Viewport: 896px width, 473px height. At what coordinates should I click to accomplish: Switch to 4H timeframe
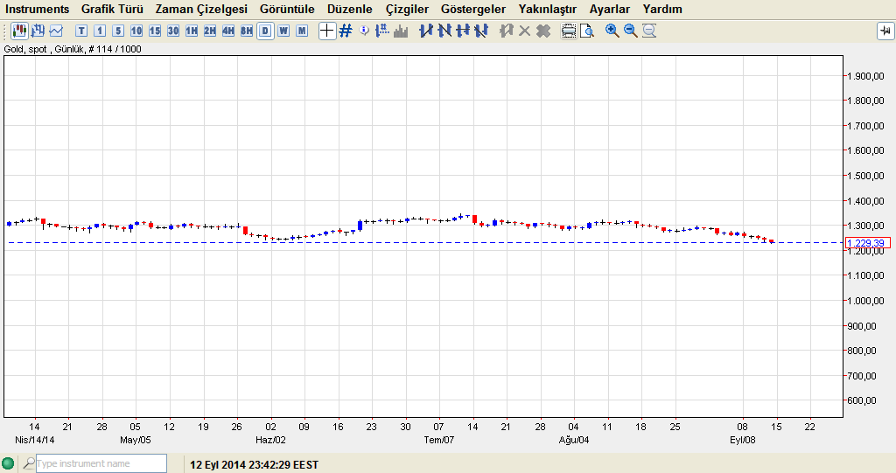point(228,31)
